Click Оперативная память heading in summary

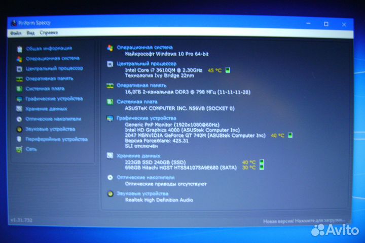click(141, 86)
